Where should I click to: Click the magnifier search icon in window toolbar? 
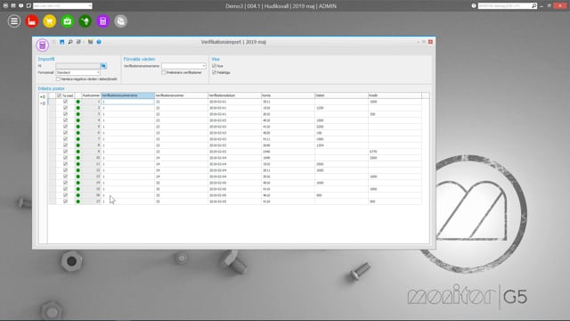point(70,42)
